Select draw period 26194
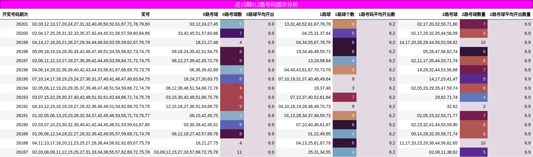 pos(22,88)
